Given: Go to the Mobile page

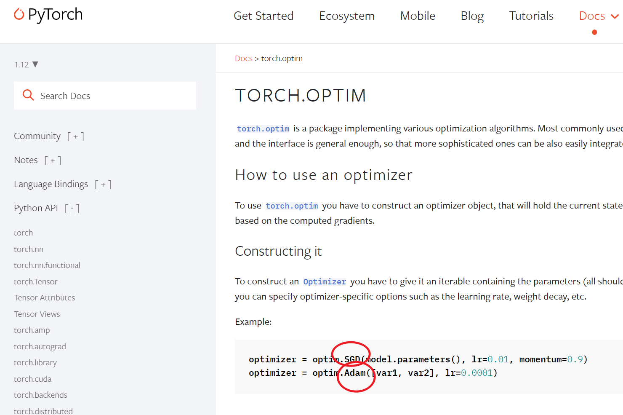Looking at the screenshot, I should pos(418,16).
